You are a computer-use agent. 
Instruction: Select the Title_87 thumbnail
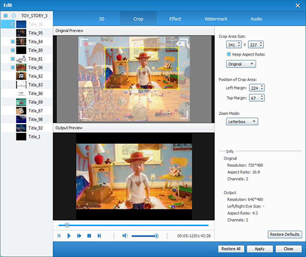(x=21, y=111)
